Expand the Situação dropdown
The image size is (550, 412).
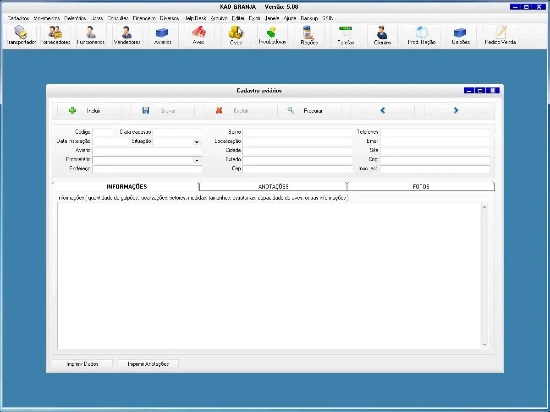pyautogui.click(x=197, y=142)
